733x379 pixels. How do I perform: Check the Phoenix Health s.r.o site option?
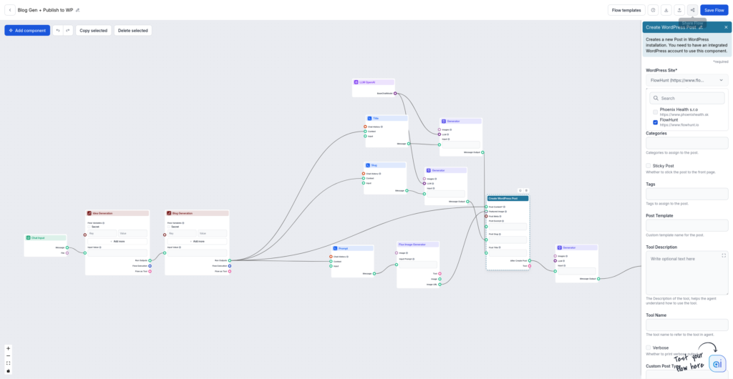click(x=655, y=112)
